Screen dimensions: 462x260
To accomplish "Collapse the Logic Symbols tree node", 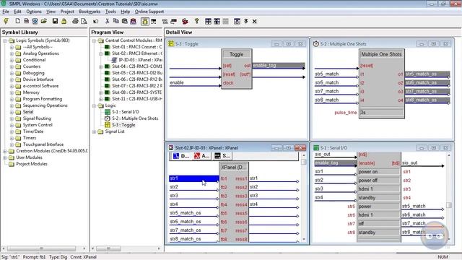I will pos(5,40).
